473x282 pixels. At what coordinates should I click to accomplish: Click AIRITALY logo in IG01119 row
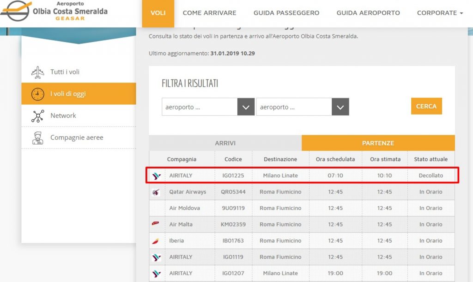pyautogui.click(x=156, y=257)
